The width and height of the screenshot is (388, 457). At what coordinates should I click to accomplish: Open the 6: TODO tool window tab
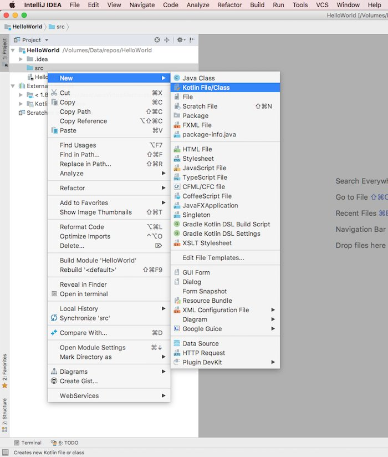tap(65, 443)
